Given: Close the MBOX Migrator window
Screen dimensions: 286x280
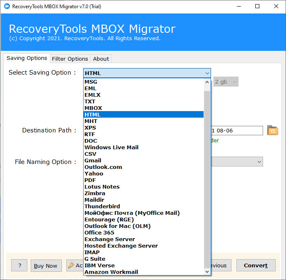Looking at the screenshot, I should (x=276, y=7).
